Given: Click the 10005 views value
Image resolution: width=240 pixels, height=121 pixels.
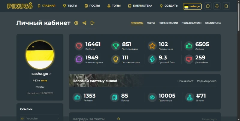Looking at the screenshot, I should 167,96.
